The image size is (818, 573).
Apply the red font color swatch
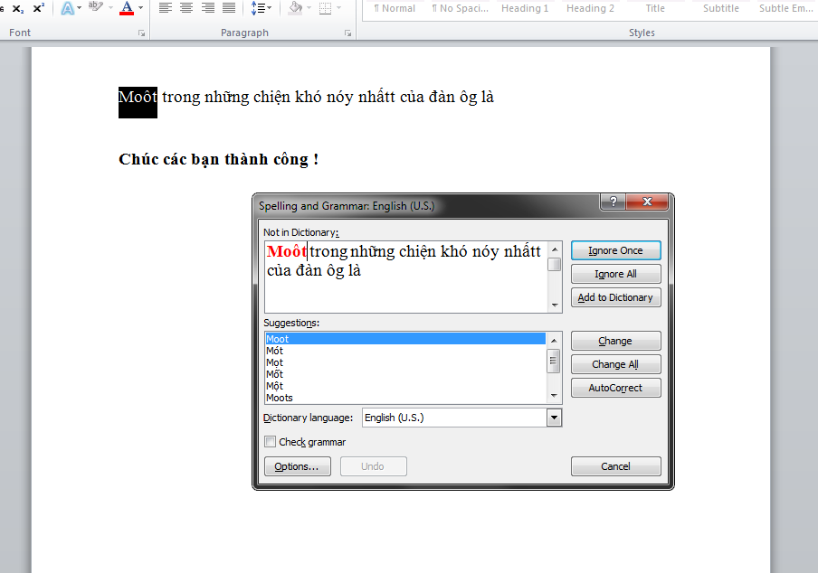coord(127,8)
